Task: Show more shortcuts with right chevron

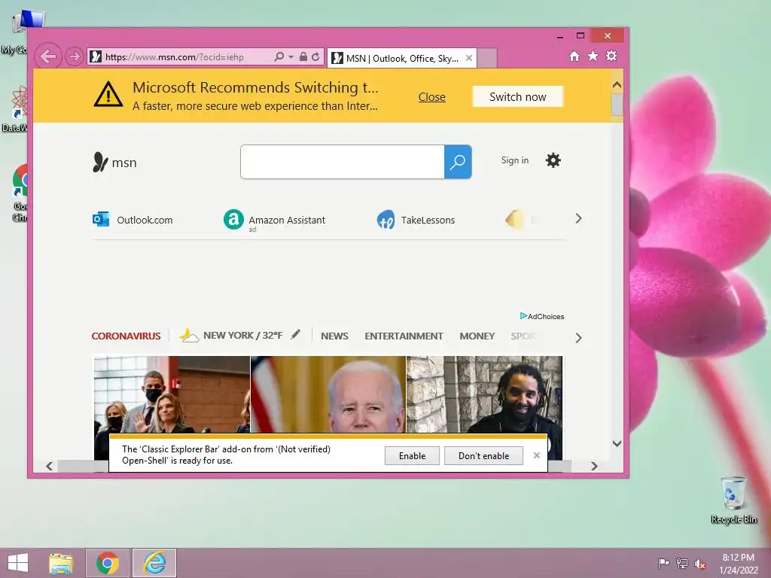Action: pos(578,219)
